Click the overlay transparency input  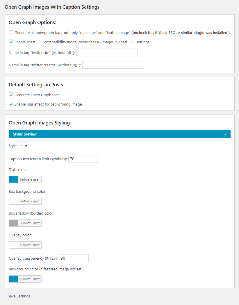click(x=74, y=258)
